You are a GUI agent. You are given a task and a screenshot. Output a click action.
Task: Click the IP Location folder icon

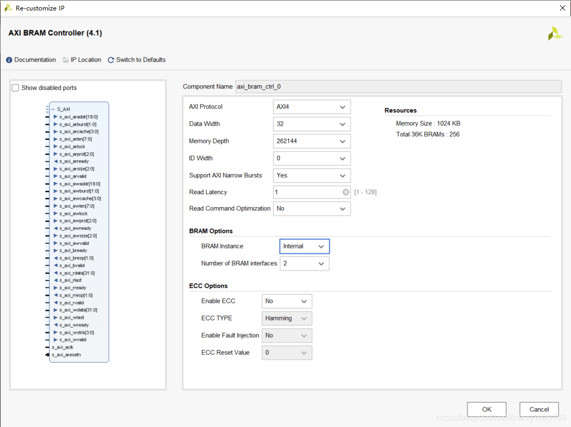(x=65, y=60)
